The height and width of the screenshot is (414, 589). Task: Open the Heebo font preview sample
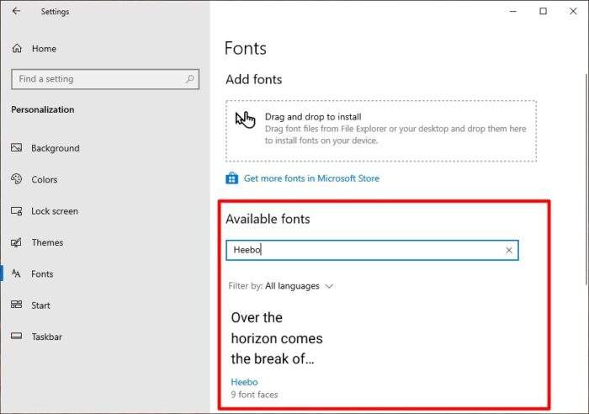(x=277, y=338)
